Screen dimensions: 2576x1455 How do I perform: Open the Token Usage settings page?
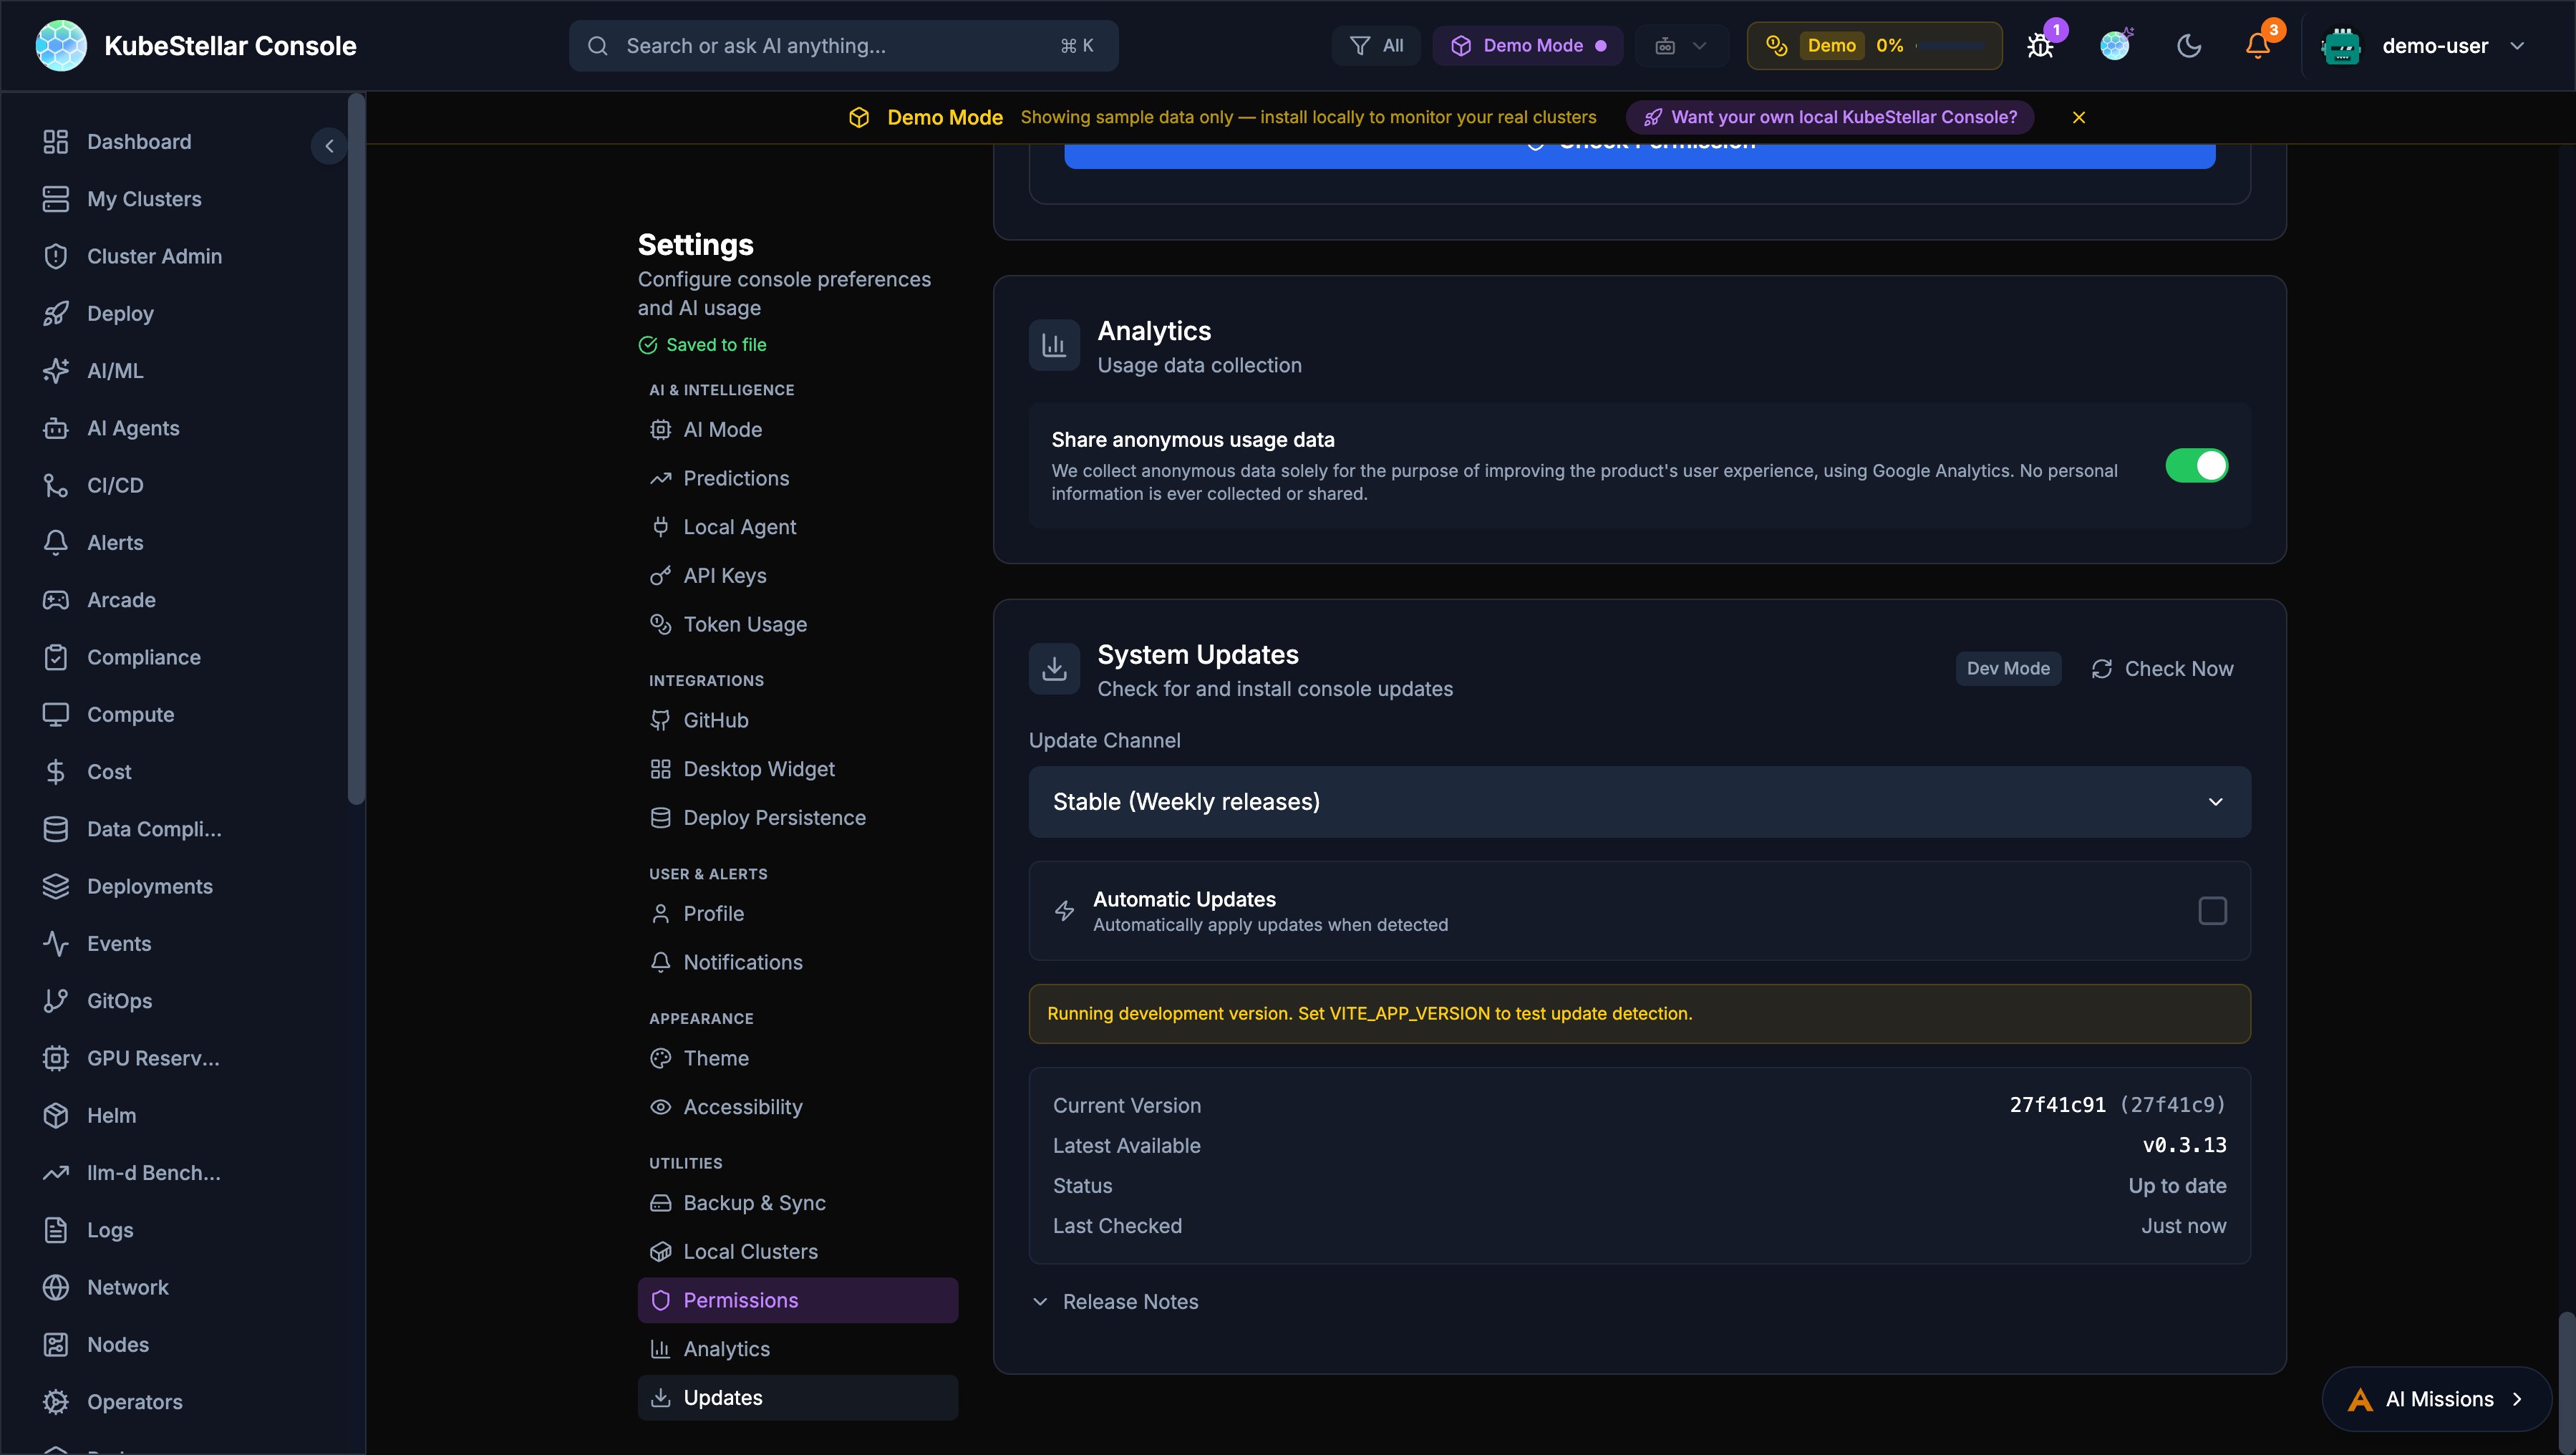(x=744, y=624)
